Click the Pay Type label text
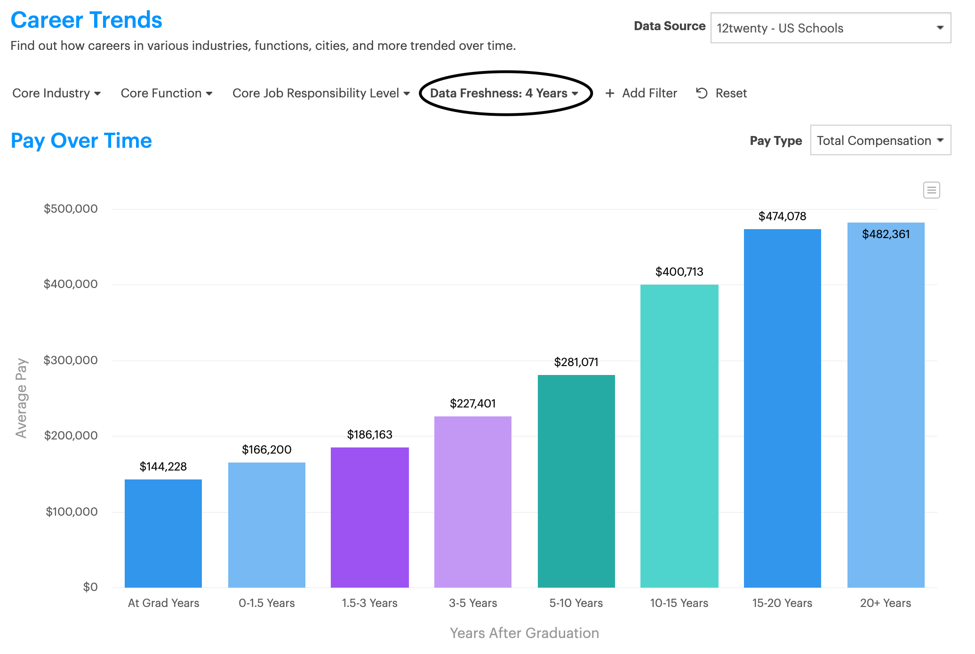This screenshot has width=975, height=654. (776, 141)
